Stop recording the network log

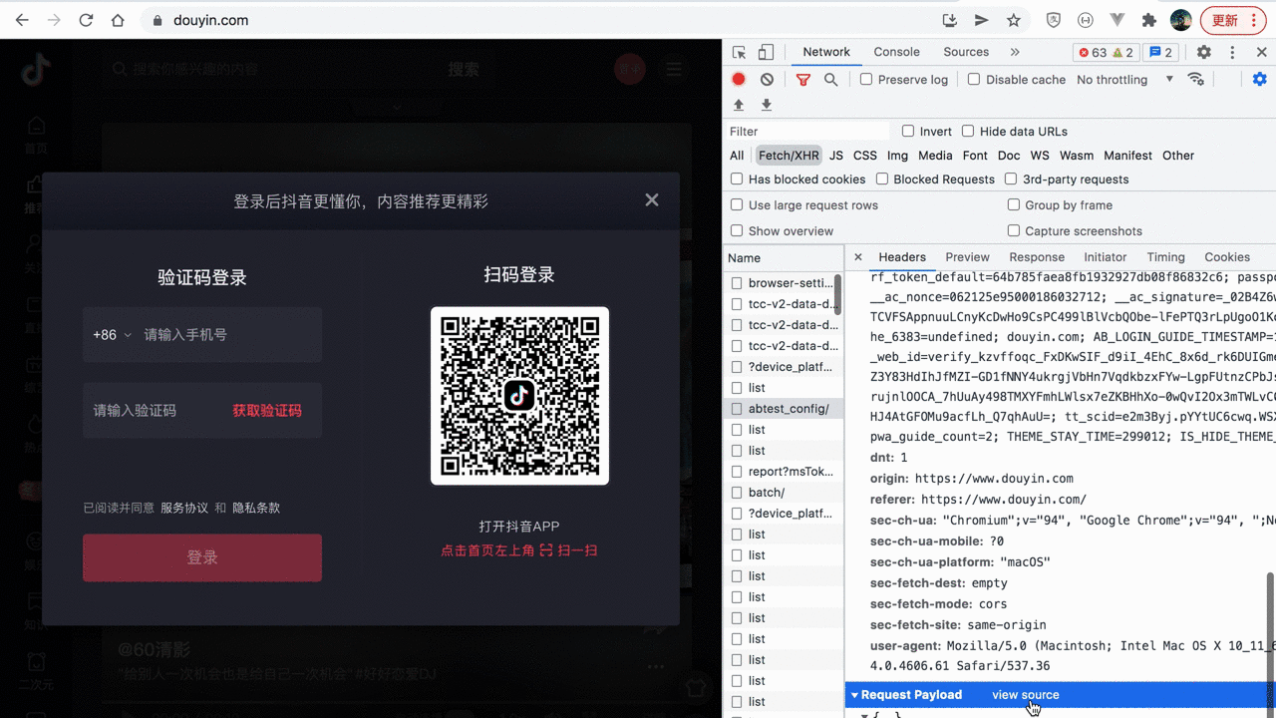(x=738, y=80)
